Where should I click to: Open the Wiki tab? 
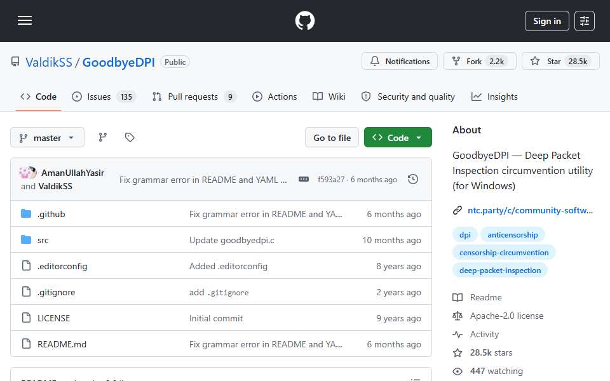[329, 97]
